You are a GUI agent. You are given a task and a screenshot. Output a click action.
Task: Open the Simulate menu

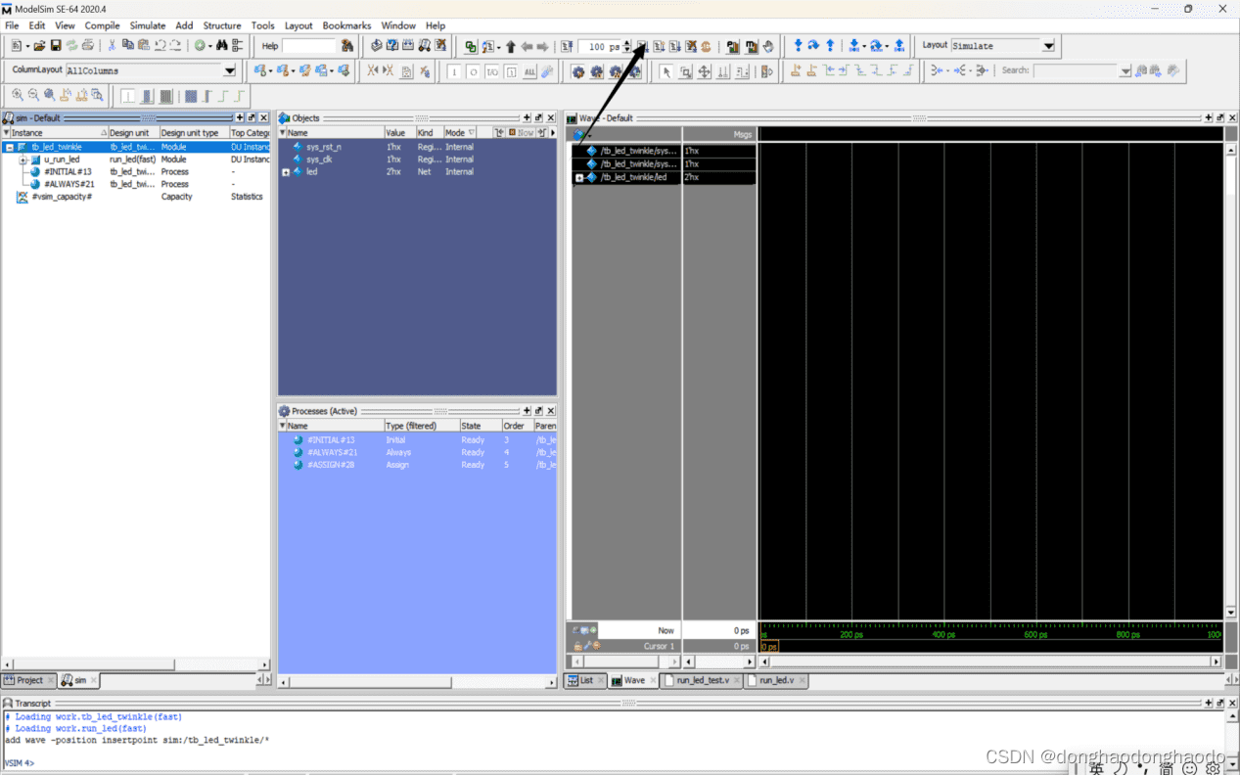(147, 25)
